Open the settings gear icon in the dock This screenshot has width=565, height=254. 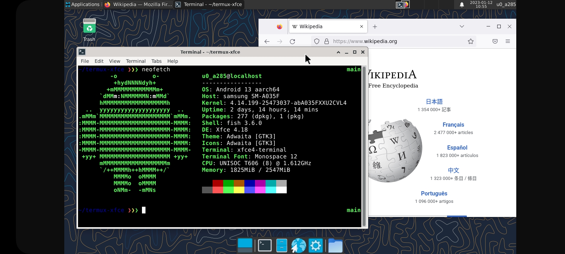[x=316, y=246]
